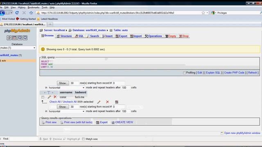Image resolution: width=262 pixels, height=147 pixels.
Task: Click the Empty table tab
Action: coord(171,36)
